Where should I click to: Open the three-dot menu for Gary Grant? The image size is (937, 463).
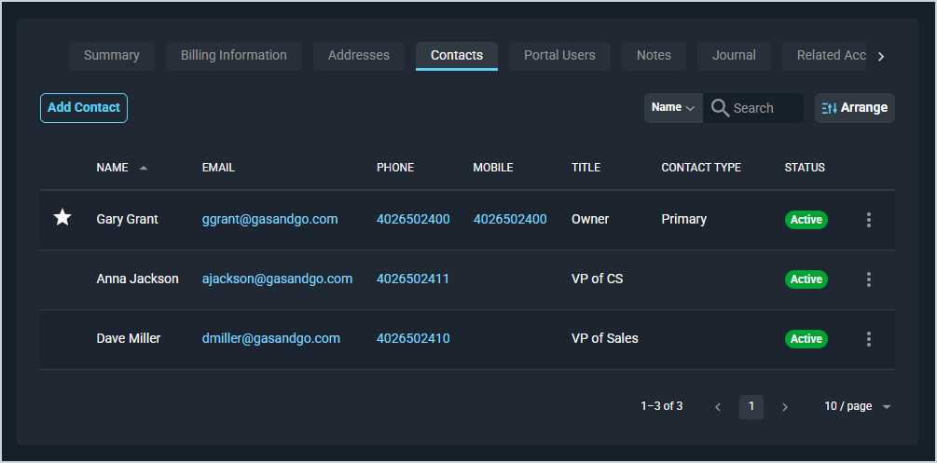869,220
